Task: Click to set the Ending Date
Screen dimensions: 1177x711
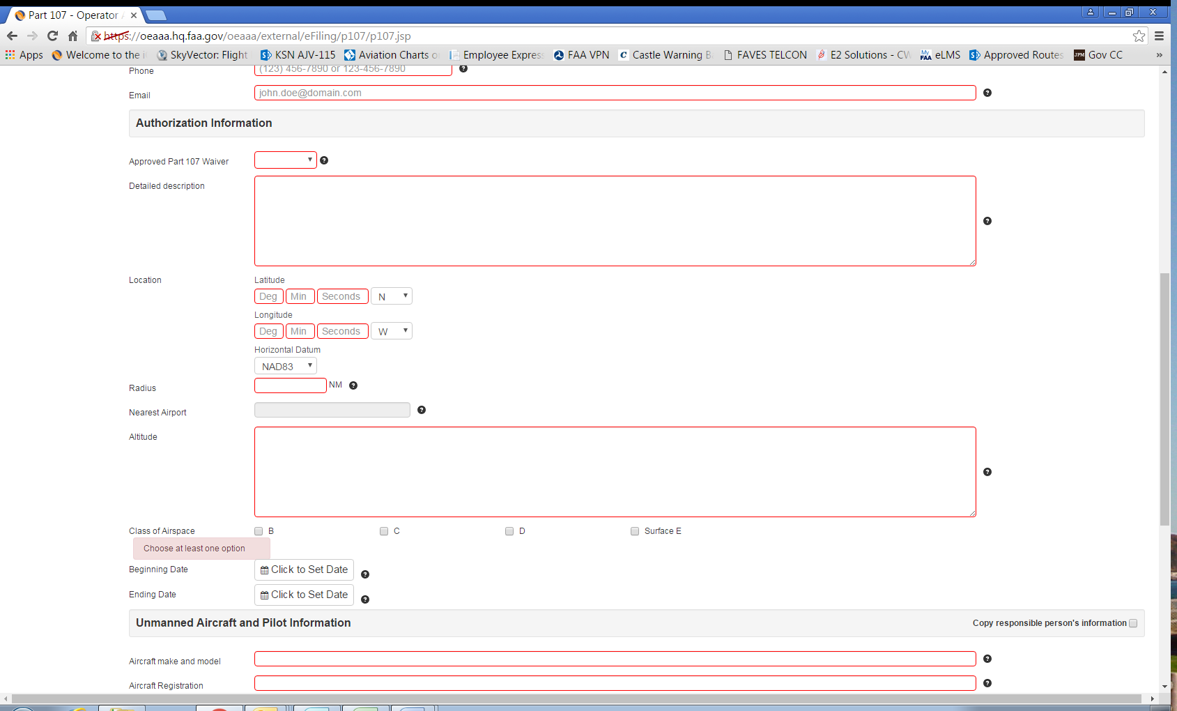Action: point(304,595)
